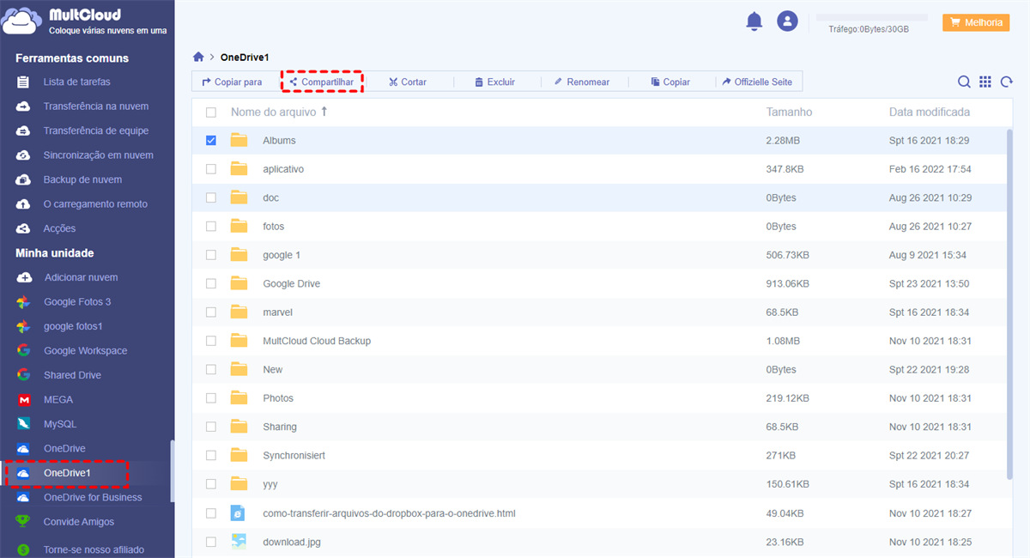Sort files by Tamanho column

click(x=788, y=112)
